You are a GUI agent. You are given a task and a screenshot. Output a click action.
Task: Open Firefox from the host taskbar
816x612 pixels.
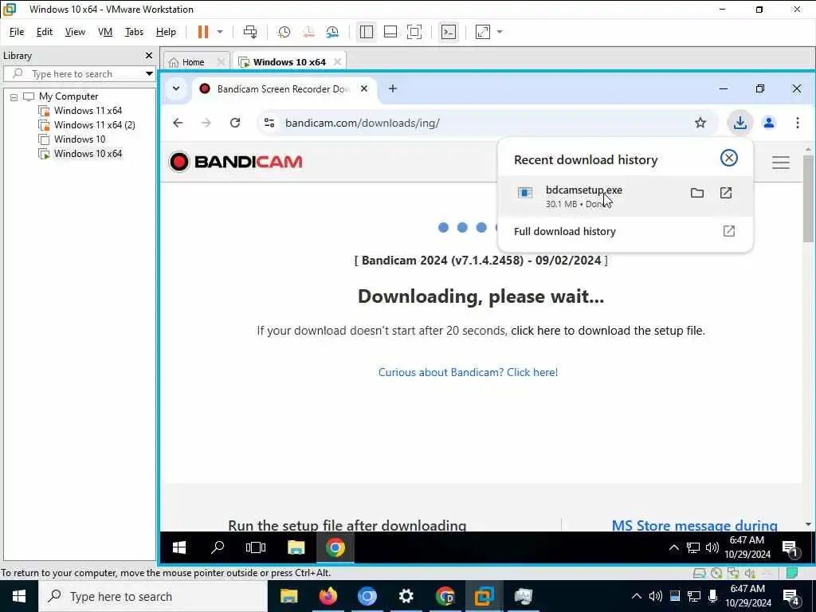tap(328, 596)
